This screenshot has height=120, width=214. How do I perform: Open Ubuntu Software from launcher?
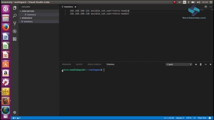tap(6, 64)
